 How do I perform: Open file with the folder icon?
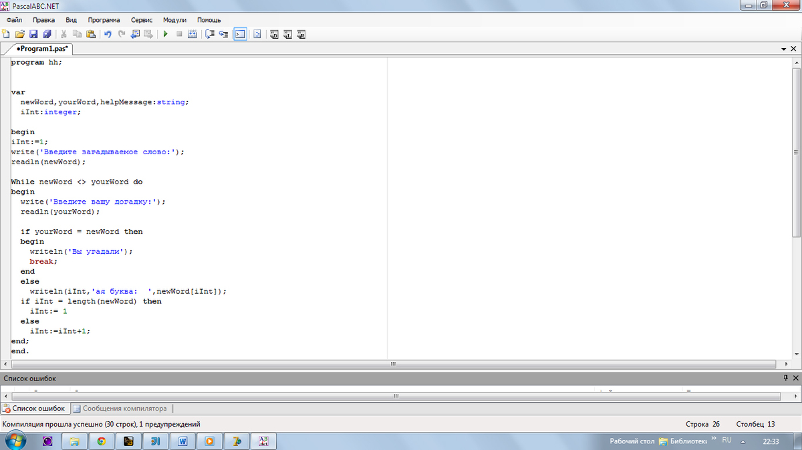tap(19, 34)
